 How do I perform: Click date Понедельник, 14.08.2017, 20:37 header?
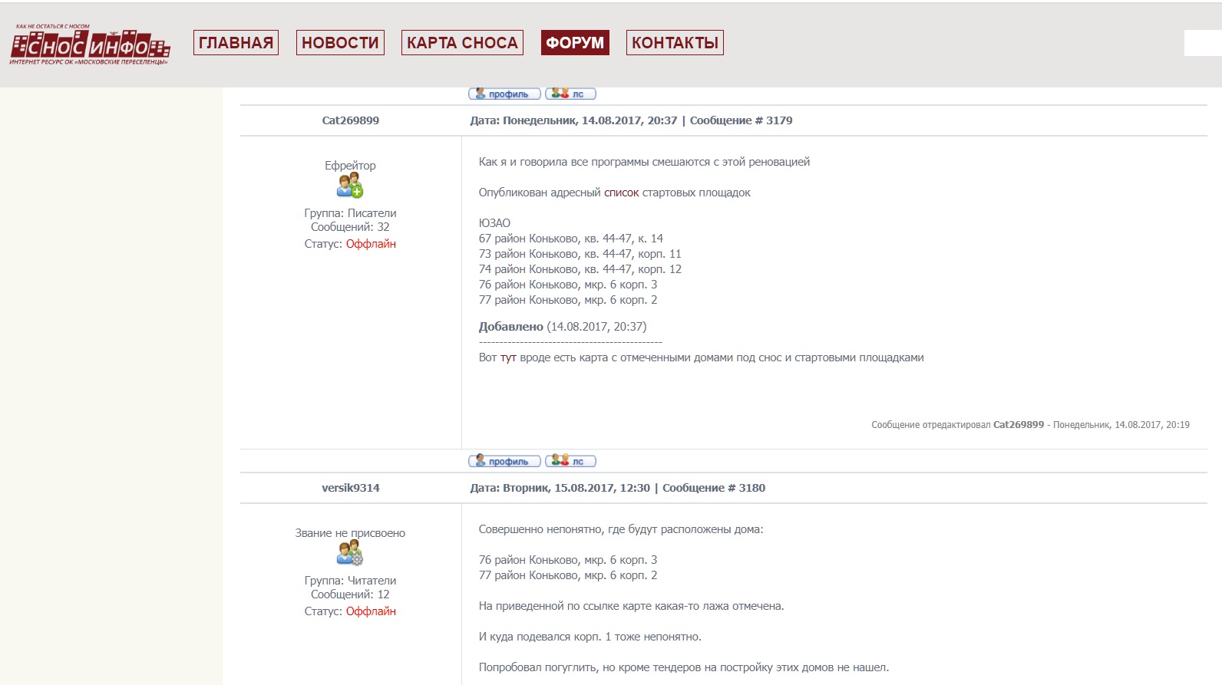pos(590,120)
